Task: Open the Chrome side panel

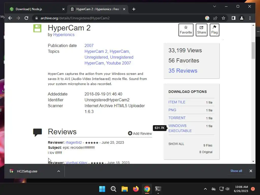Action: [234, 18]
